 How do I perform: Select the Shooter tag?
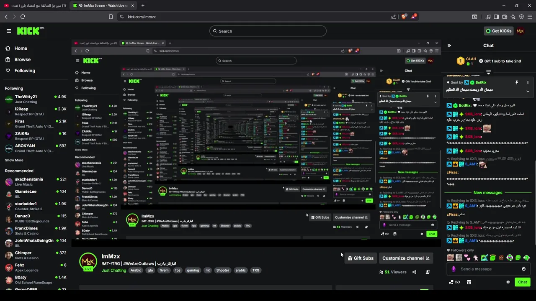click(223, 270)
